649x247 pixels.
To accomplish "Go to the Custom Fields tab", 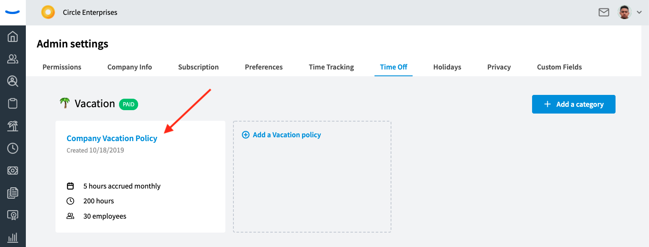I will 559,67.
